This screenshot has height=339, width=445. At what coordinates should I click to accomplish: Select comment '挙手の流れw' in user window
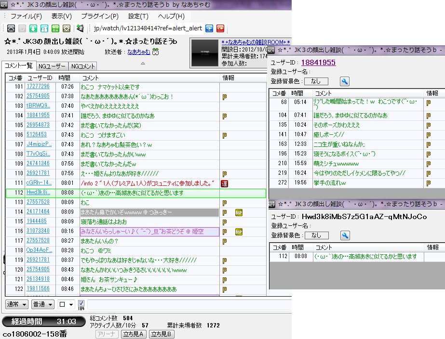coord(329,183)
